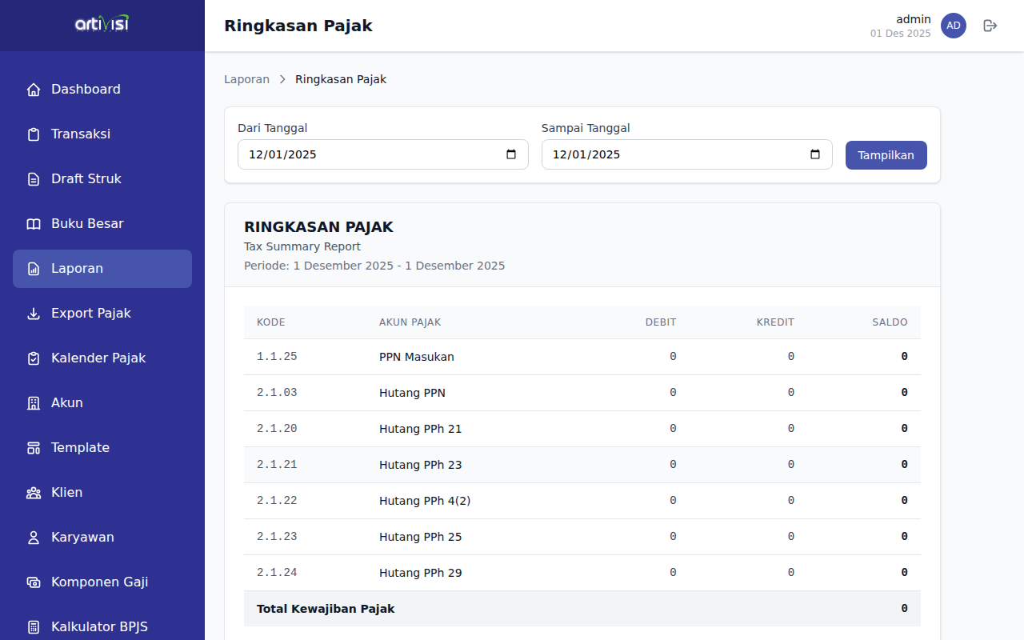
Task: Click the AD user avatar
Action: click(953, 26)
